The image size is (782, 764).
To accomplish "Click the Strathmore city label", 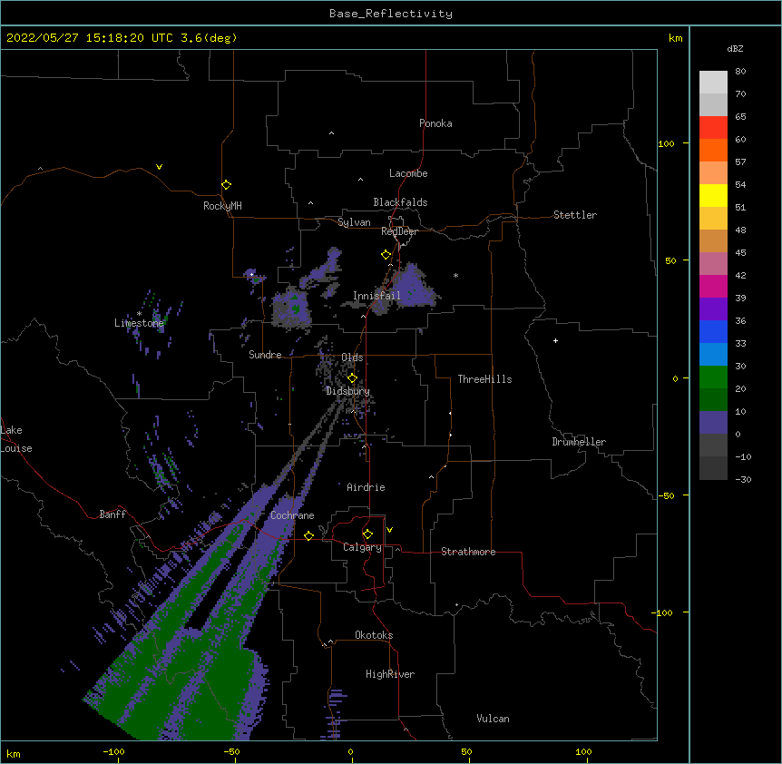I will (468, 552).
